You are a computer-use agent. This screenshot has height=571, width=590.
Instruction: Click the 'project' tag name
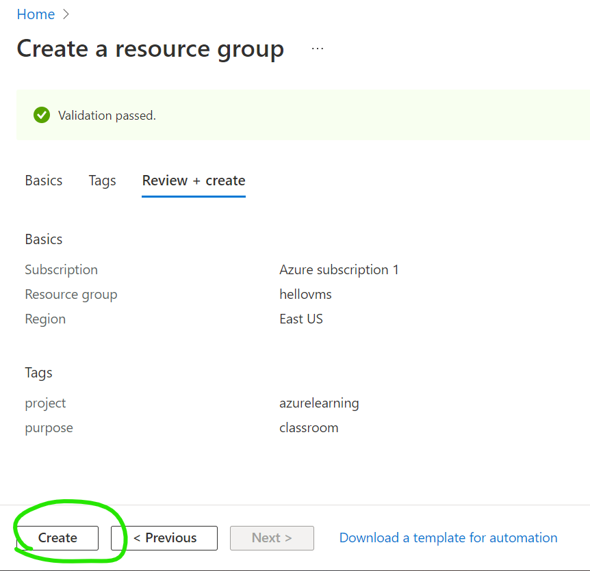[45, 403]
